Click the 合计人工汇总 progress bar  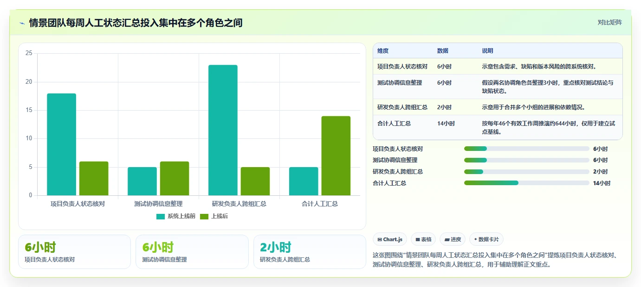click(527, 183)
